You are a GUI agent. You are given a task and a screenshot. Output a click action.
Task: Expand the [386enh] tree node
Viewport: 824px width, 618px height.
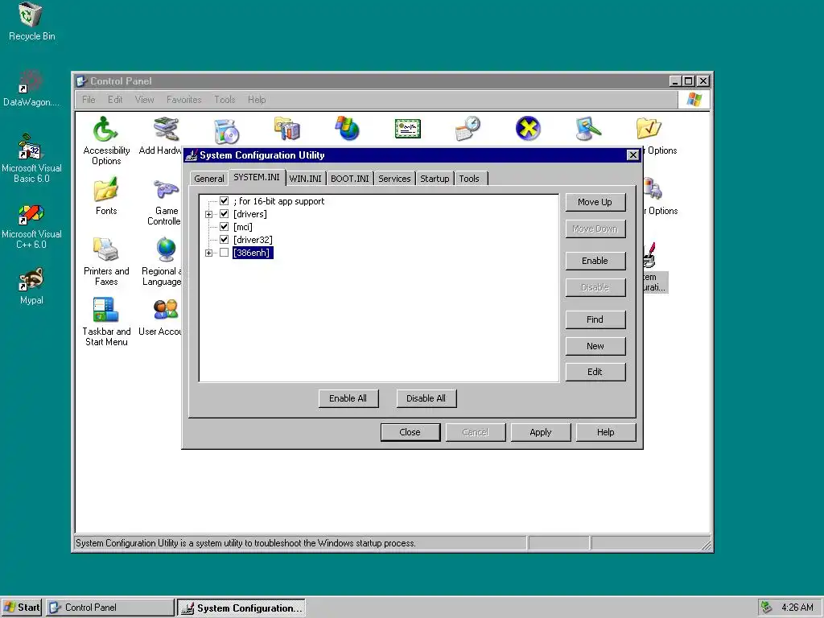(x=208, y=253)
